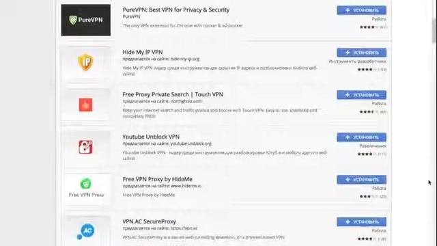Click the PureVPN star rating
This screenshot has width=437, height=246.
[x=369, y=27]
